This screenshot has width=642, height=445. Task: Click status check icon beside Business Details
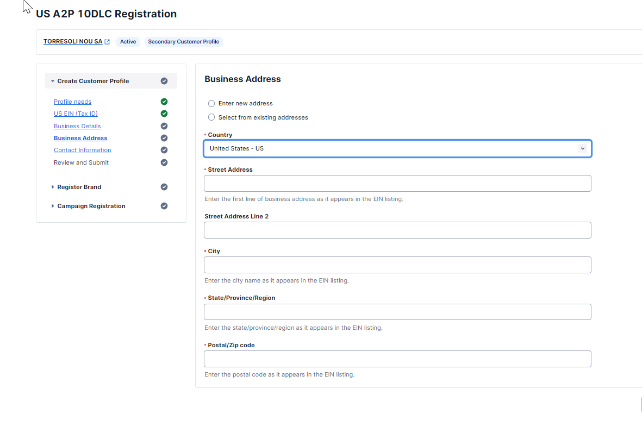click(164, 126)
